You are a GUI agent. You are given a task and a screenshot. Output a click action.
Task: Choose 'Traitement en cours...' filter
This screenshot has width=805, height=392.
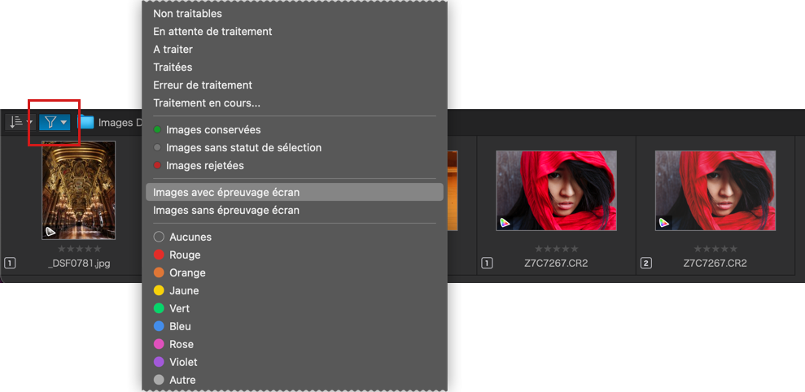294,103
